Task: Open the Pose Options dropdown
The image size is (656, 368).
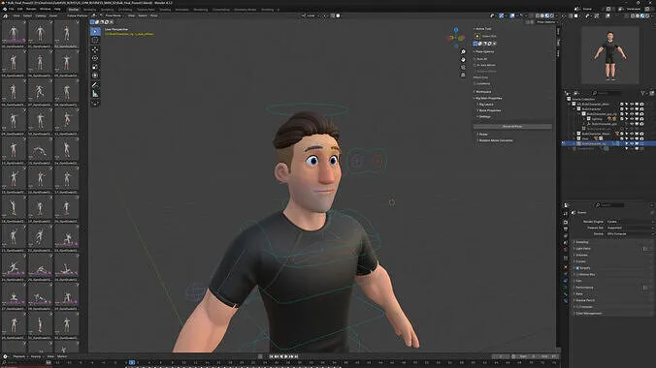Action: (x=545, y=21)
